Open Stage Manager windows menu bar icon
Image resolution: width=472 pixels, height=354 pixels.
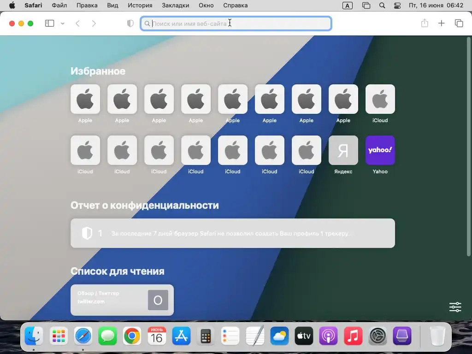click(366, 6)
